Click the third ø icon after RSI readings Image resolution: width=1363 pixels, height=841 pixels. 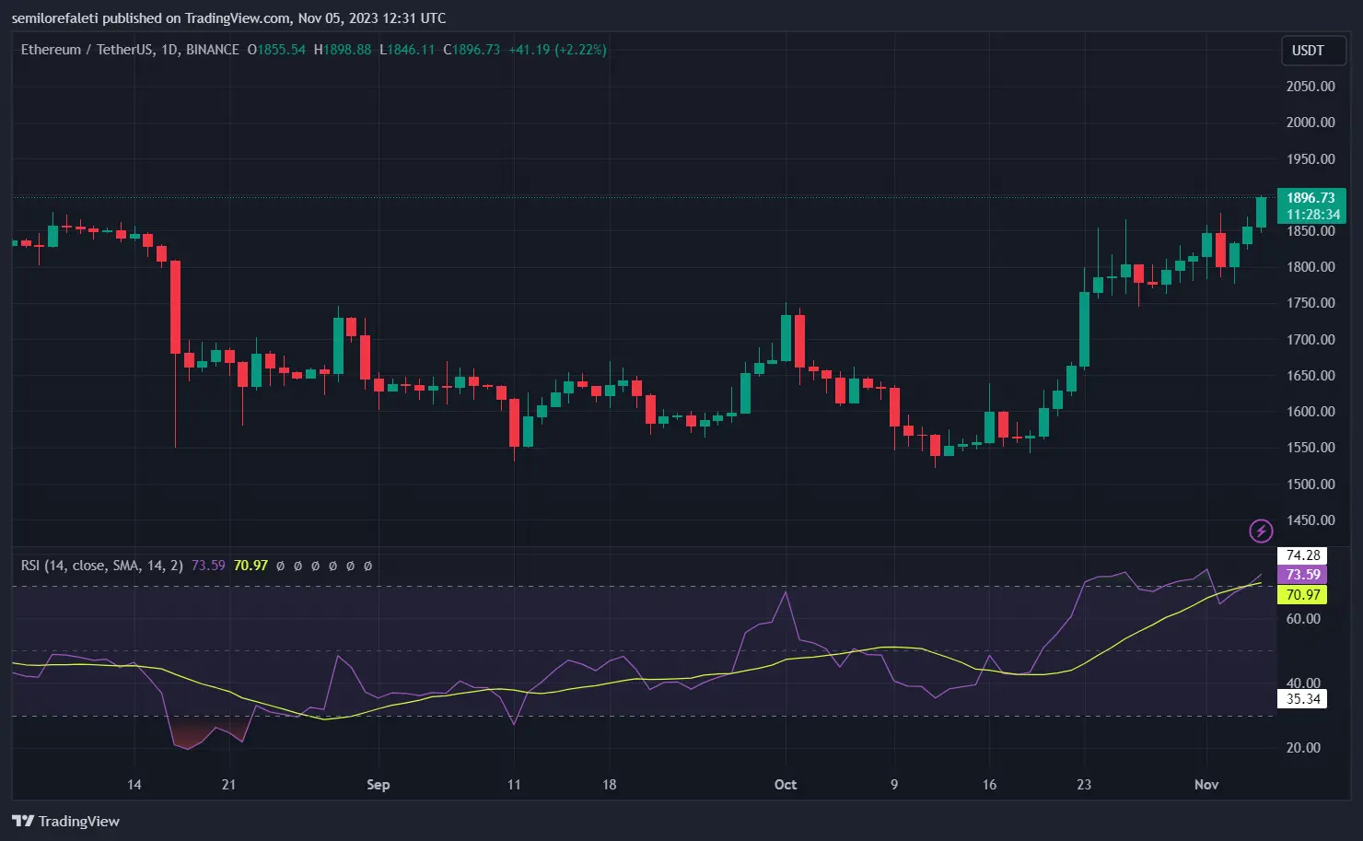click(x=315, y=566)
